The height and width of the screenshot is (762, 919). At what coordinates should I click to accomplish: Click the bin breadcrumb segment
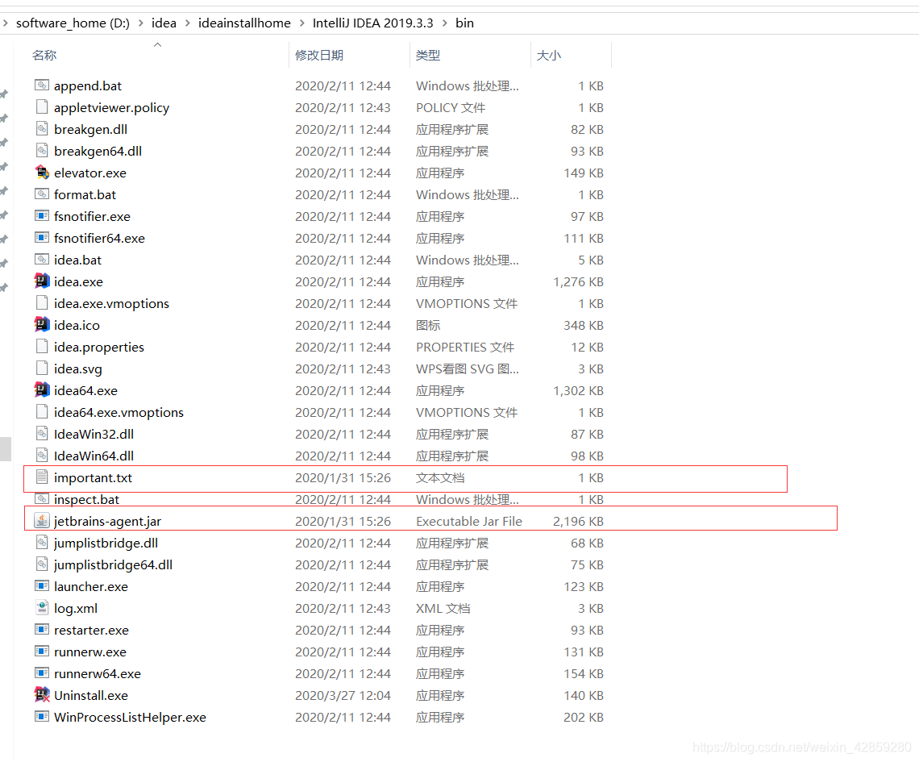pyautogui.click(x=465, y=23)
